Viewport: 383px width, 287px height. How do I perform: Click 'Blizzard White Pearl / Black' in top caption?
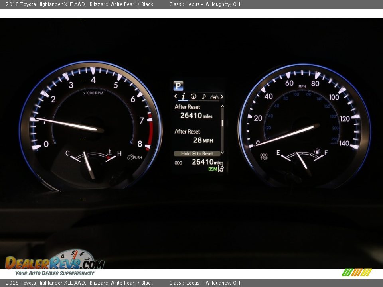[121, 4]
